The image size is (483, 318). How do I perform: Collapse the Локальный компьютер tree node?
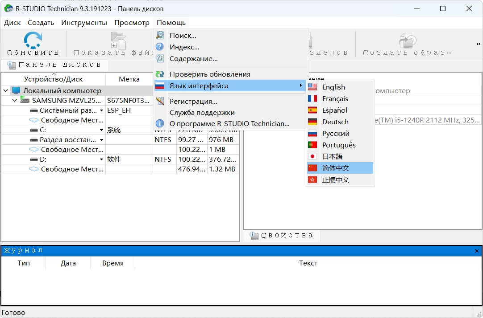pyautogui.click(x=6, y=91)
